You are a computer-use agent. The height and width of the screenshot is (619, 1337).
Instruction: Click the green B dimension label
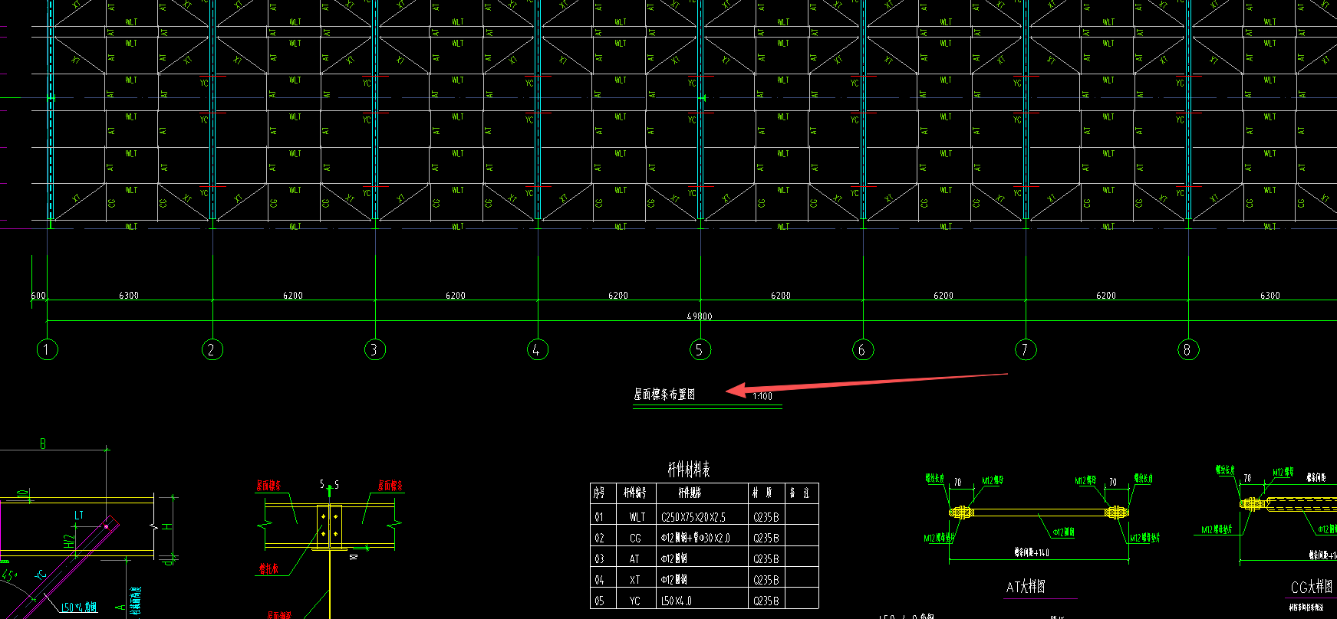(x=43, y=444)
